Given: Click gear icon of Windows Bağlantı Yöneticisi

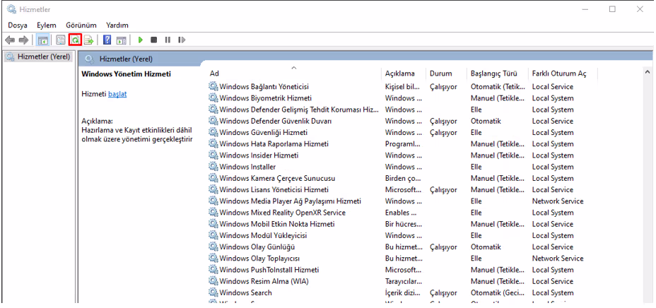Looking at the screenshot, I should click(x=213, y=86).
